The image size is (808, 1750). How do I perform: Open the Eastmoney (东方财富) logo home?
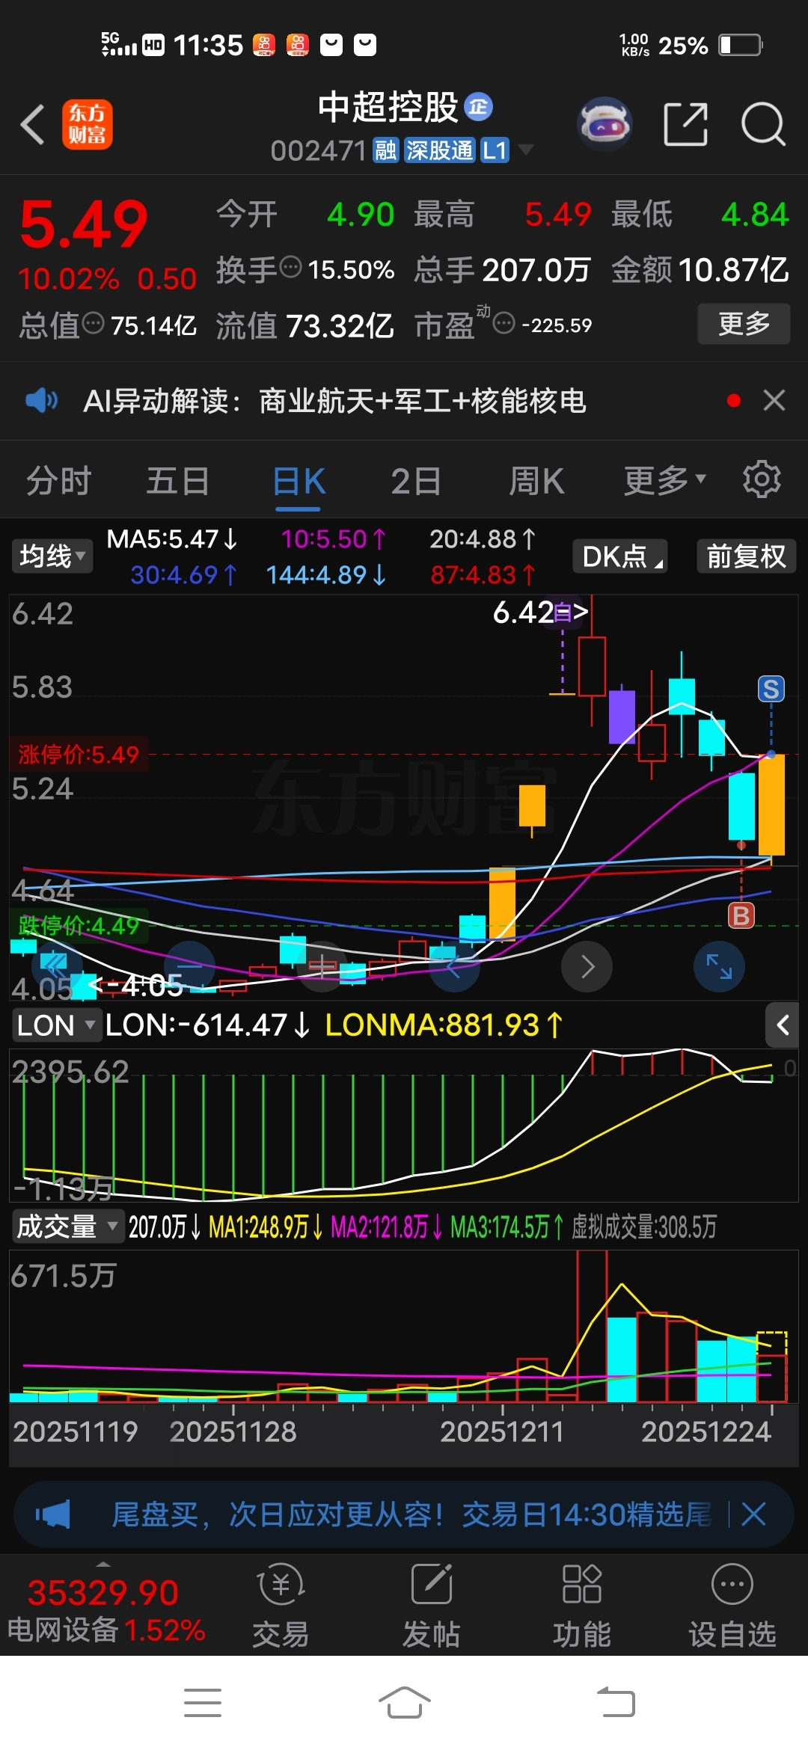87,124
